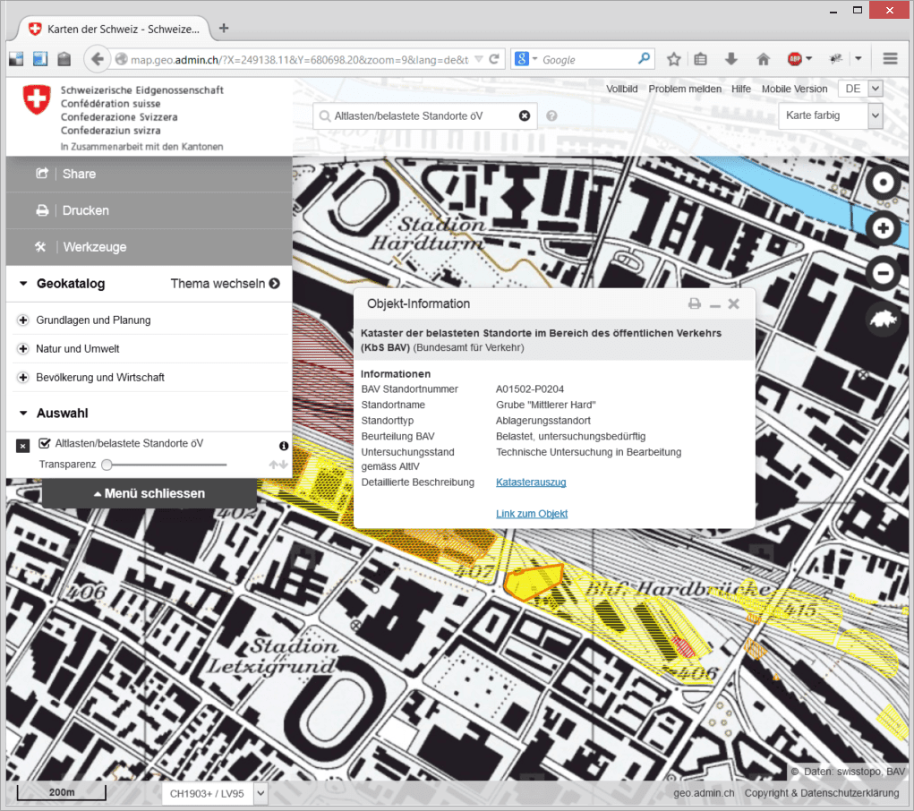Open the Hilfe menu item
The height and width of the screenshot is (811, 914).
tap(741, 89)
